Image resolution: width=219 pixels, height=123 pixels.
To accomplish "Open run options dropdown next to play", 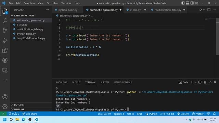I will [204, 10].
